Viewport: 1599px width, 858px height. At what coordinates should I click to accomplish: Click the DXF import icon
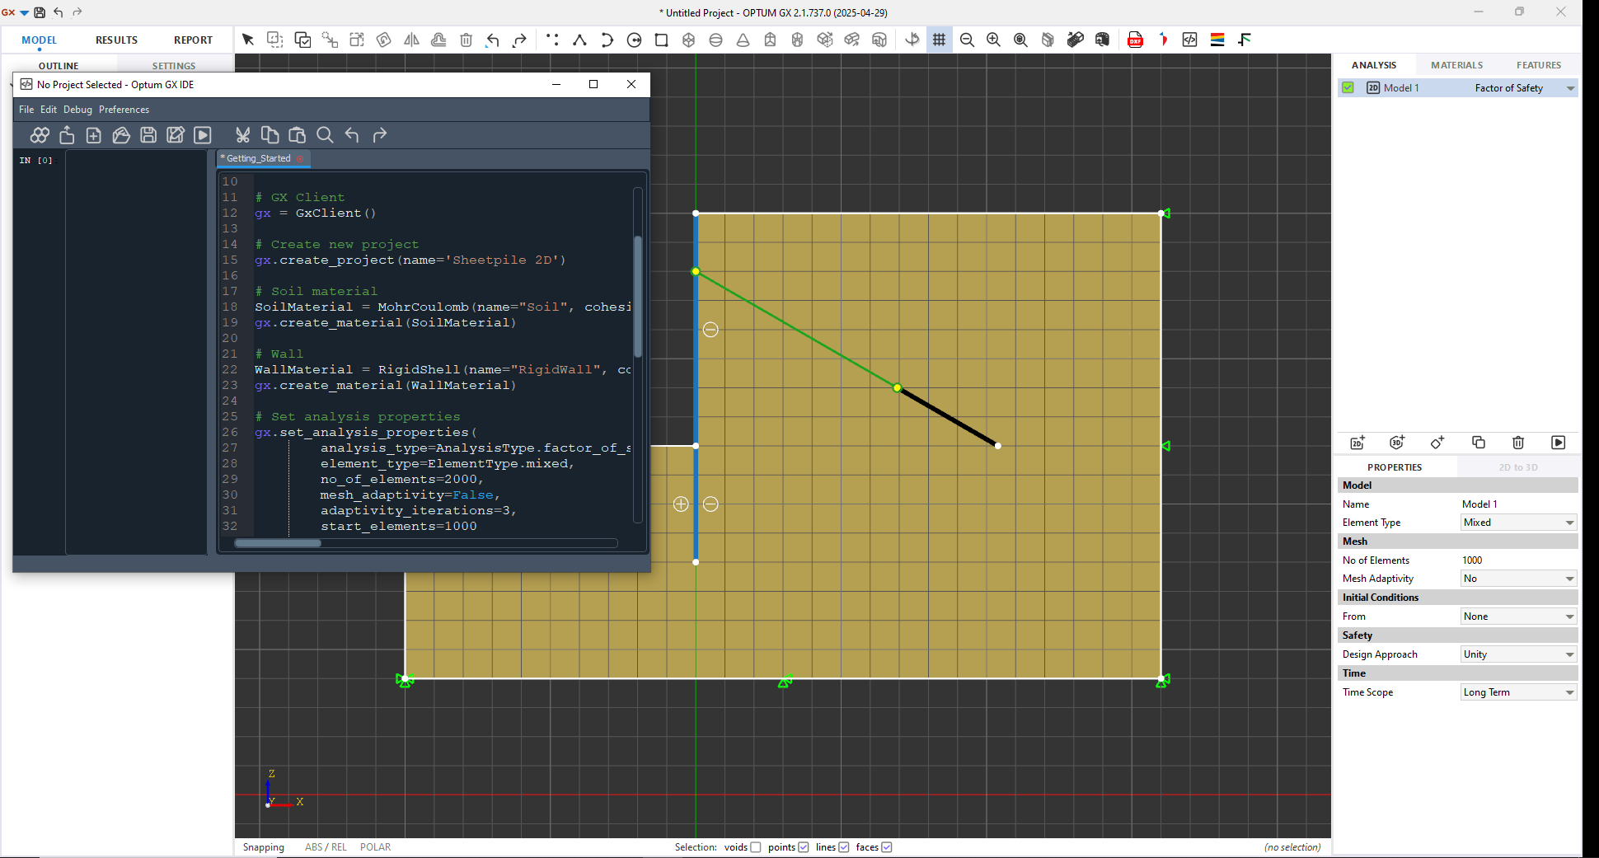(1135, 40)
